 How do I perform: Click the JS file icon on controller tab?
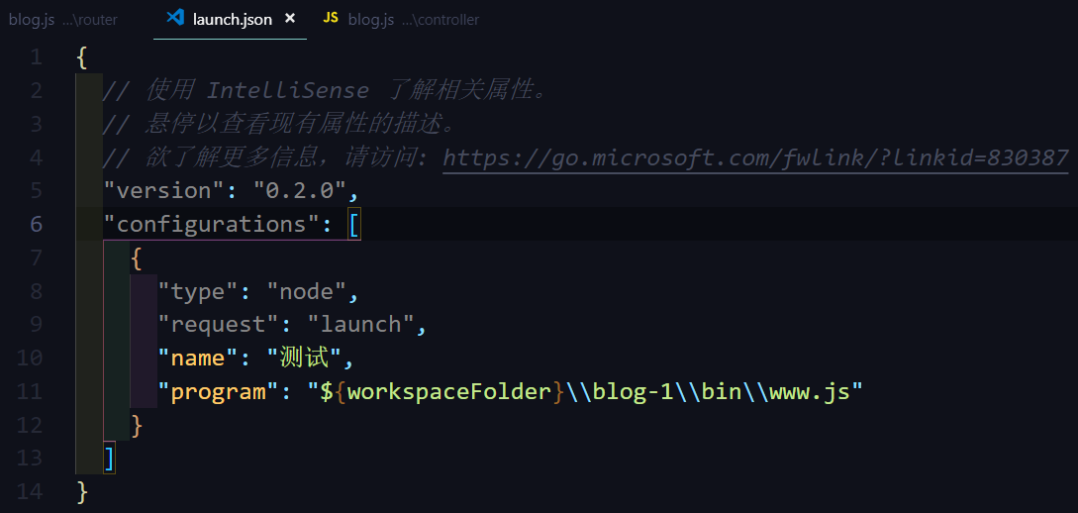[331, 19]
